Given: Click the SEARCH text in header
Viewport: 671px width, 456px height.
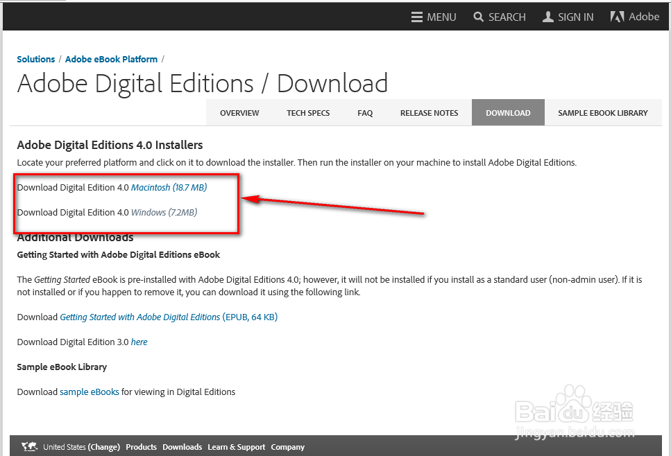Looking at the screenshot, I should 507,17.
